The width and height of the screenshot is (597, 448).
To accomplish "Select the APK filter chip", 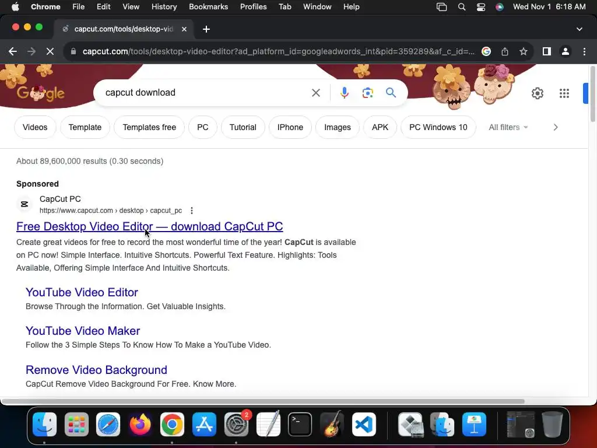I will coord(380,127).
